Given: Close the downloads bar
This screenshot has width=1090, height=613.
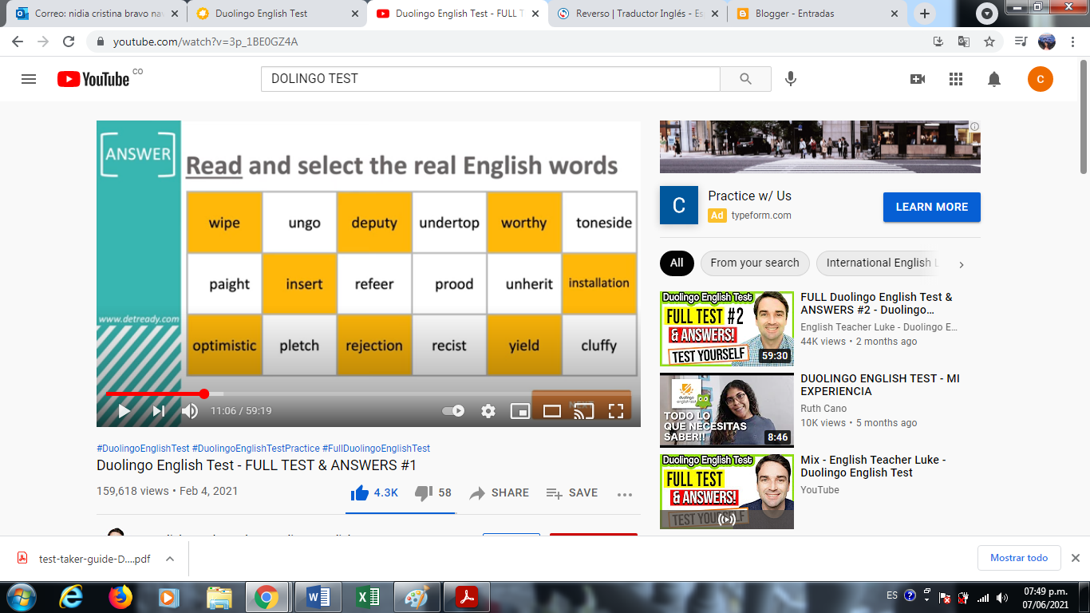Looking at the screenshot, I should [x=1075, y=558].
